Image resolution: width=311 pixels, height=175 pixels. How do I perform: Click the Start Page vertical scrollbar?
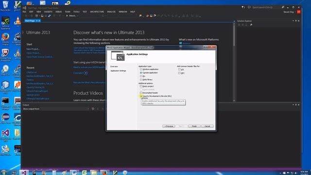coord(234,62)
